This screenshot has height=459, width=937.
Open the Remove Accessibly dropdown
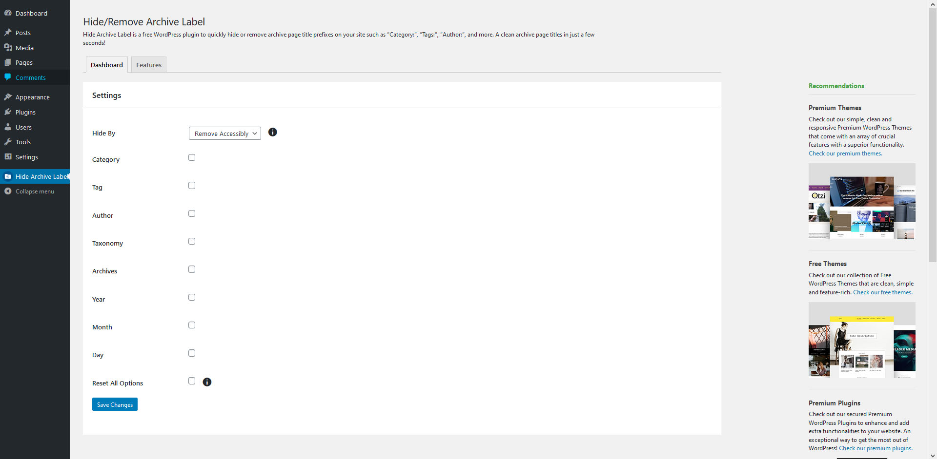pyautogui.click(x=225, y=134)
